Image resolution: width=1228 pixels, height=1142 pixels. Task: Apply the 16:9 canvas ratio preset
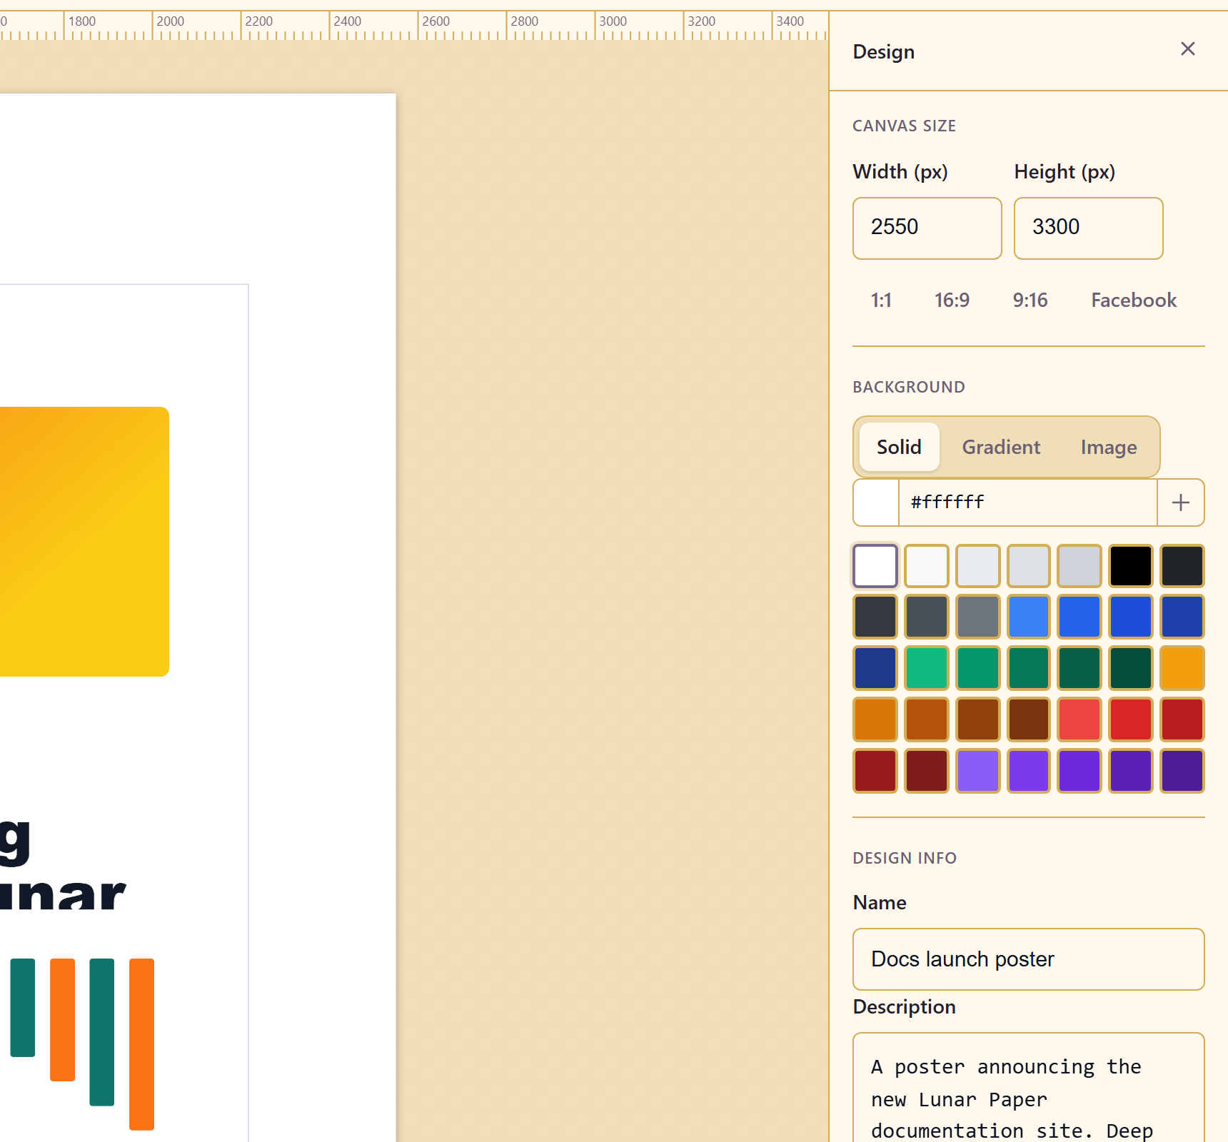point(952,300)
